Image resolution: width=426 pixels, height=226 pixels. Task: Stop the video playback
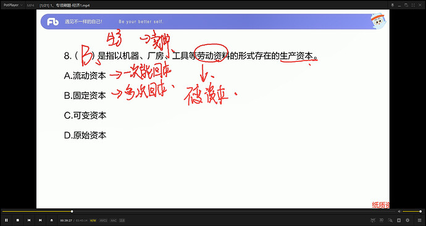[18, 220]
